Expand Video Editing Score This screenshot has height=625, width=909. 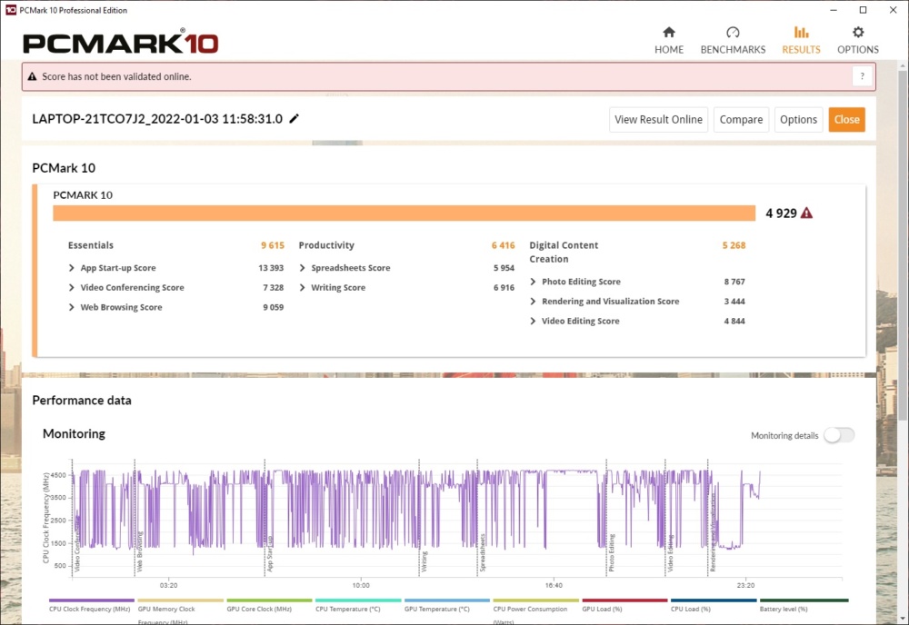tap(533, 321)
